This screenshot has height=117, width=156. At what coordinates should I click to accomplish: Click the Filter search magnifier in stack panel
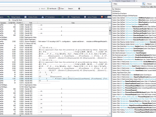144,4
